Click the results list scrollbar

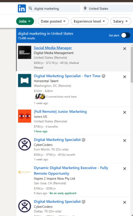tap(132, 65)
